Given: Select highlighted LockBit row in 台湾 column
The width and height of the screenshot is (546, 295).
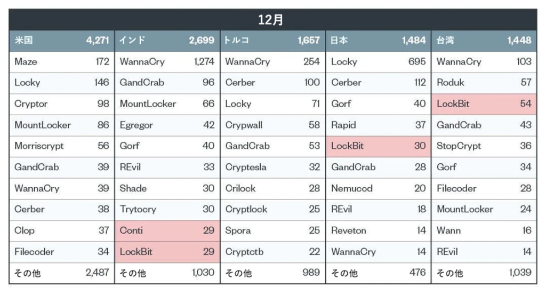Looking at the screenshot, I should pyautogui.click(x=484, y=104).
